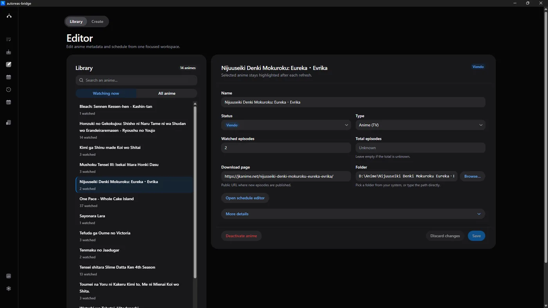548x308 pixels.
Task: Click the 14 animes count badge
Action: pos(188,68)
